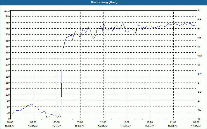
Task: Select the '21:00' time label
Action: [x=173, y=122]
